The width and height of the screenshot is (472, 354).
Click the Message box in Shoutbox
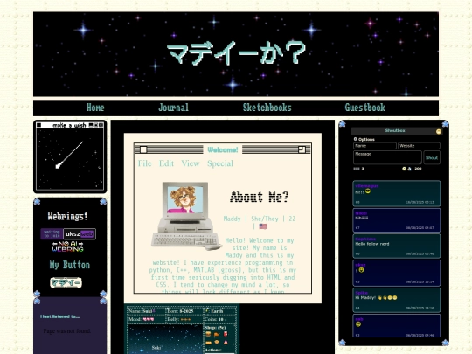(387, 157)
